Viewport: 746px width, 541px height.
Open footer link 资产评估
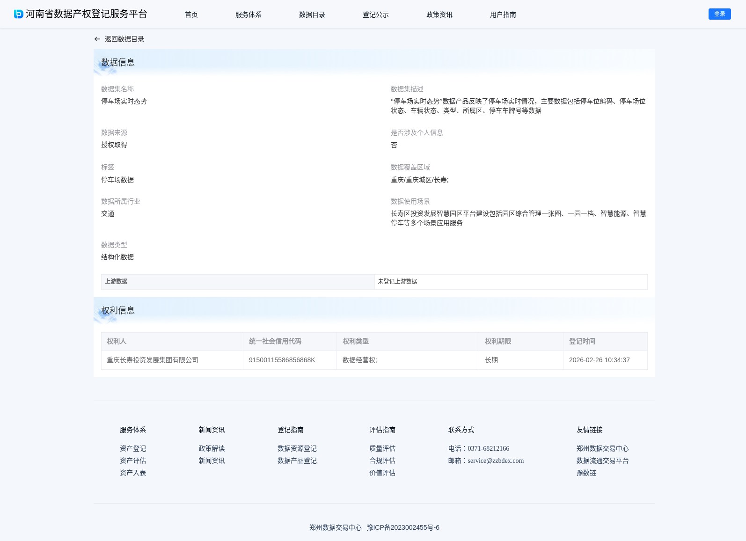(x=133, y=461)
